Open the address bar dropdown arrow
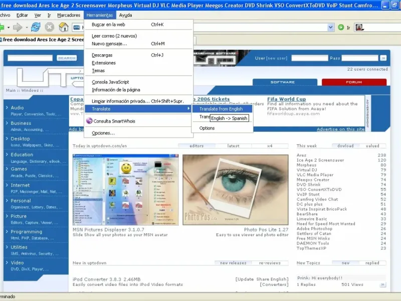 (x=330, y=27)
